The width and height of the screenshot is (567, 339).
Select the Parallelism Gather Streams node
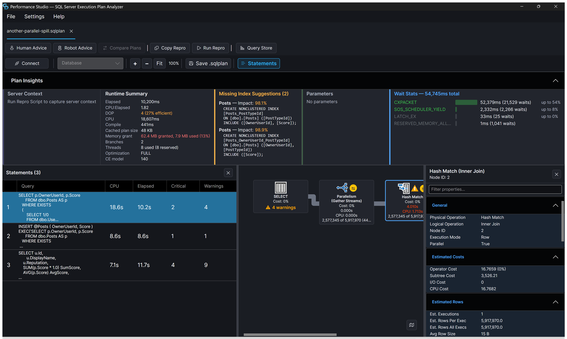[346, 202]
